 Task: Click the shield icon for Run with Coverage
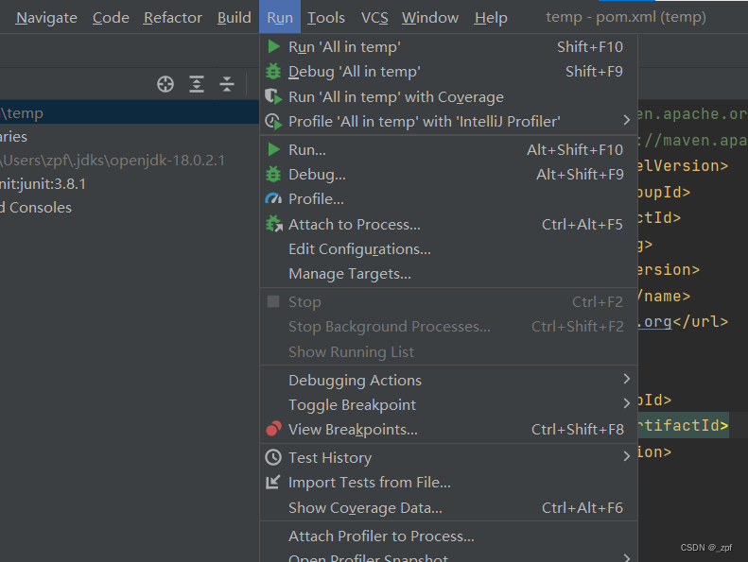click(x=273, y=96)
